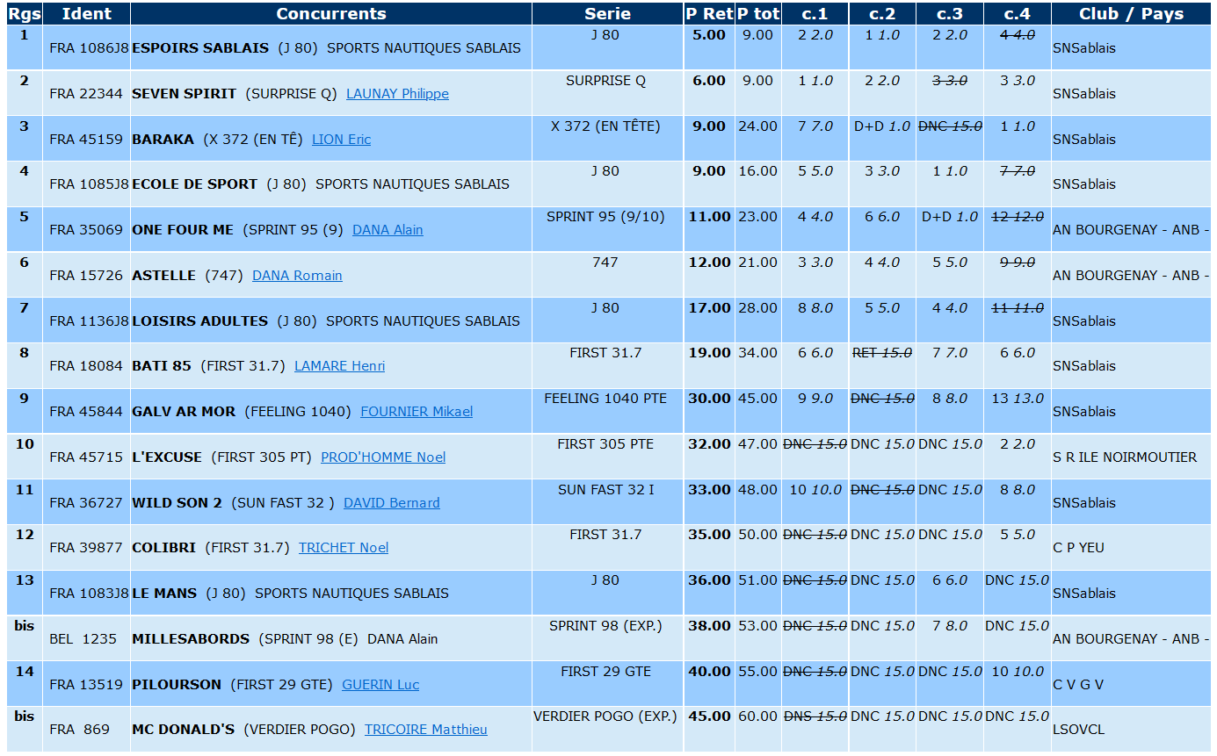Click the TRICOIRE Matthieu link
Image resolution: width=1217 pixels, height=756 pixels.
coord(426,730)
